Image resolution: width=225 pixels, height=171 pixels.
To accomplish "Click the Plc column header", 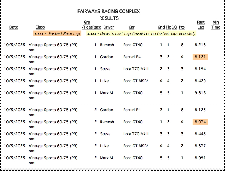I will (x=168, y=27).
